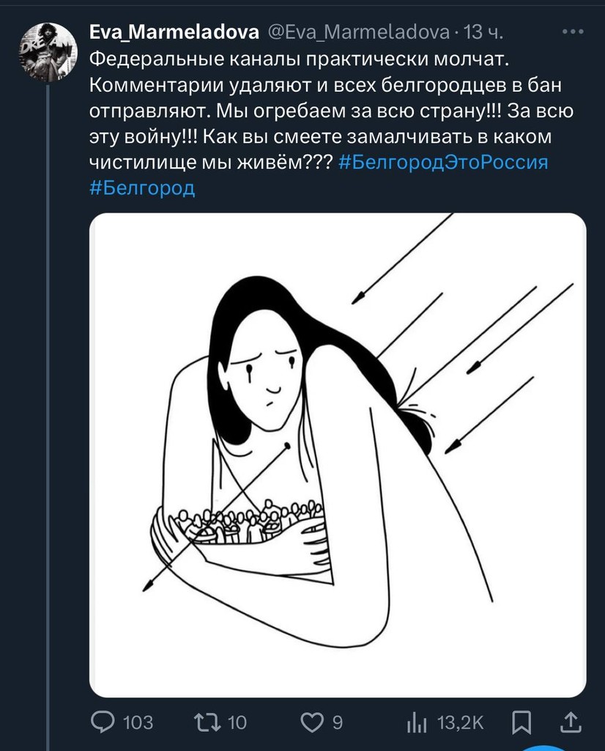This screenshot has height=751, width=605.
Task: Open the three-dot more options menu
Action: point(572,32)
